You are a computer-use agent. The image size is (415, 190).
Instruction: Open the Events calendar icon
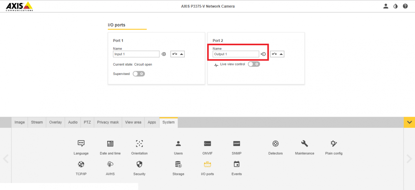pos(237,164)
